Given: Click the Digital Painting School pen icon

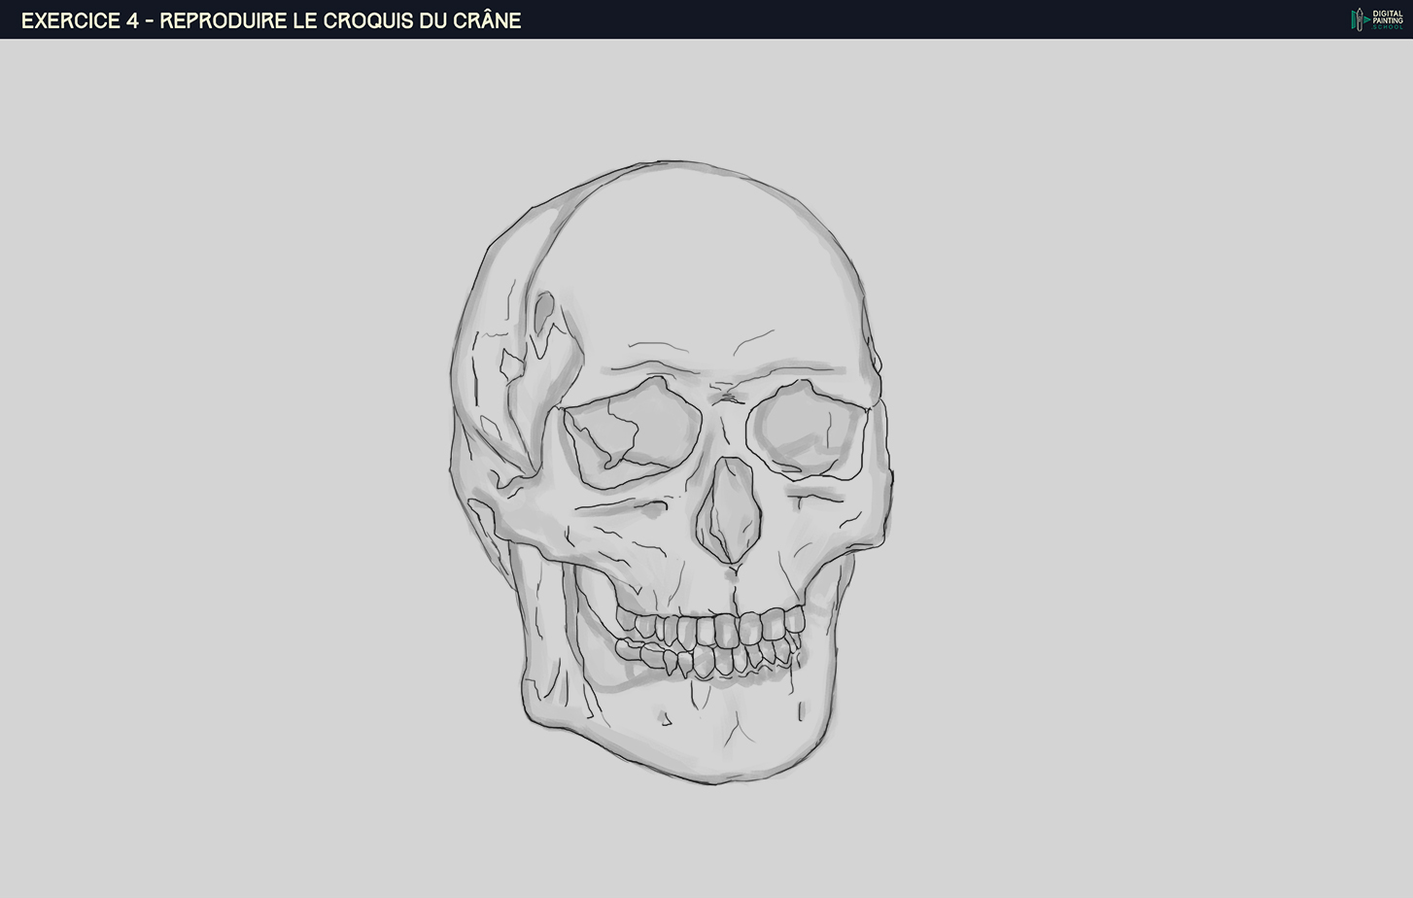Looking at the screenshot, I should point(1359,19).
